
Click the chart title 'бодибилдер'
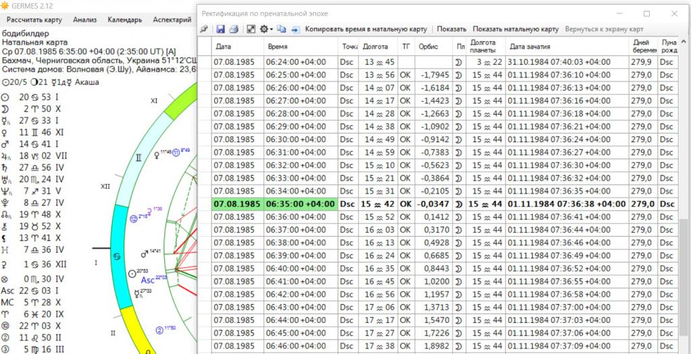(26, 34)
